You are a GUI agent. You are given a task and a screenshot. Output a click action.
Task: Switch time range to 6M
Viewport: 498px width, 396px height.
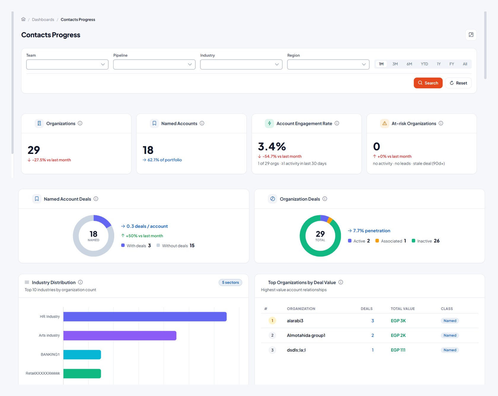[409, 64]
